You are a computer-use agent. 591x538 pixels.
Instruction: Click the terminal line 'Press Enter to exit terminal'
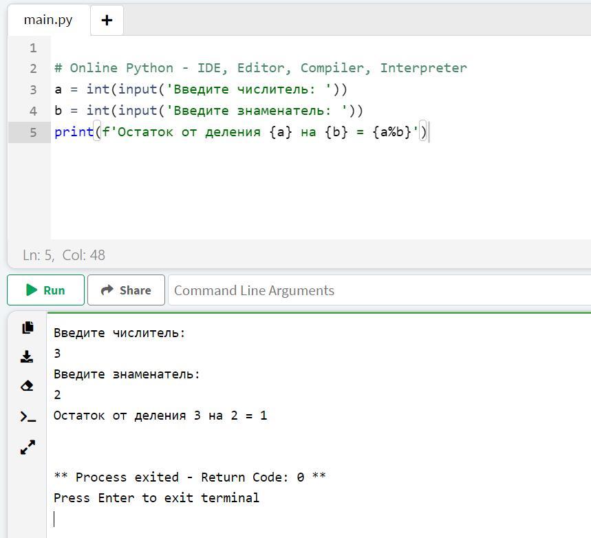156,497
